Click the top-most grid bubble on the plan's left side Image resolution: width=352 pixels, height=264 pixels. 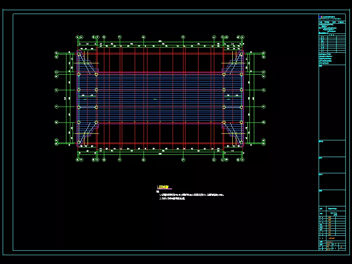(56, 53)
